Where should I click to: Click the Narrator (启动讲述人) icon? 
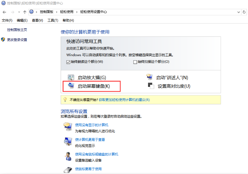pos(150,78)
